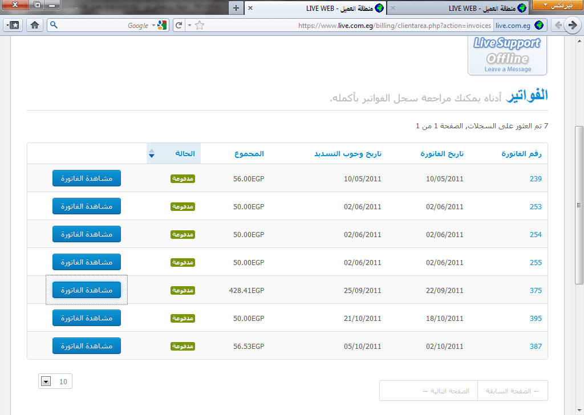This screenshot has height=415, width=584.
Task: Click the vertical scrollbar thumb
Action: (579, 205)
